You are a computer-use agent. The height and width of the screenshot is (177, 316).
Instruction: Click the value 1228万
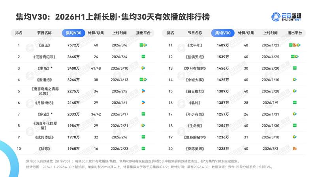point(223,149)
